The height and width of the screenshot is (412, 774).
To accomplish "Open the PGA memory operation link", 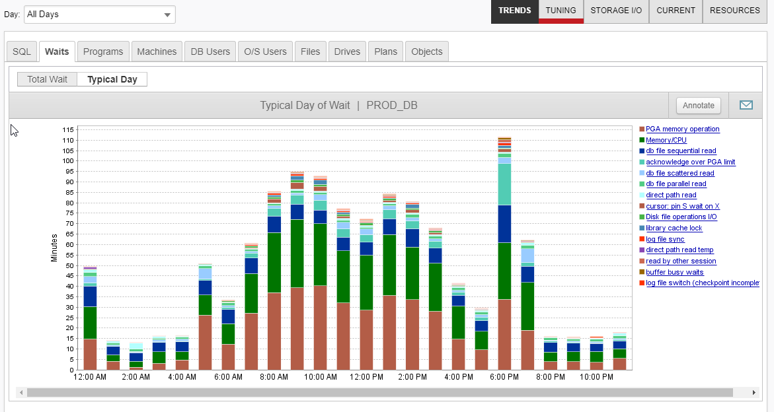I will (x=683, y=129).
